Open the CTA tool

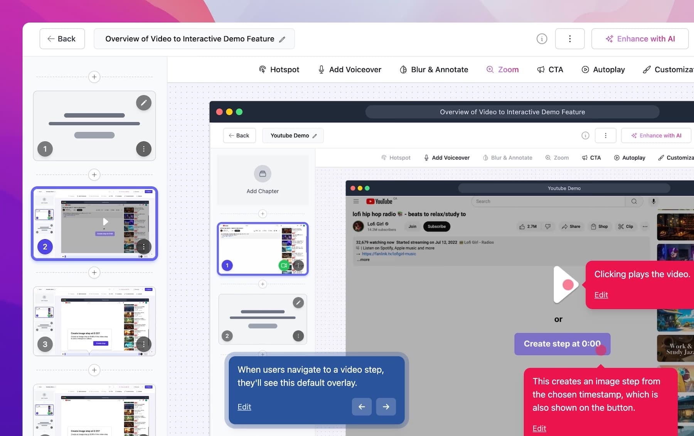click(550, 69)
